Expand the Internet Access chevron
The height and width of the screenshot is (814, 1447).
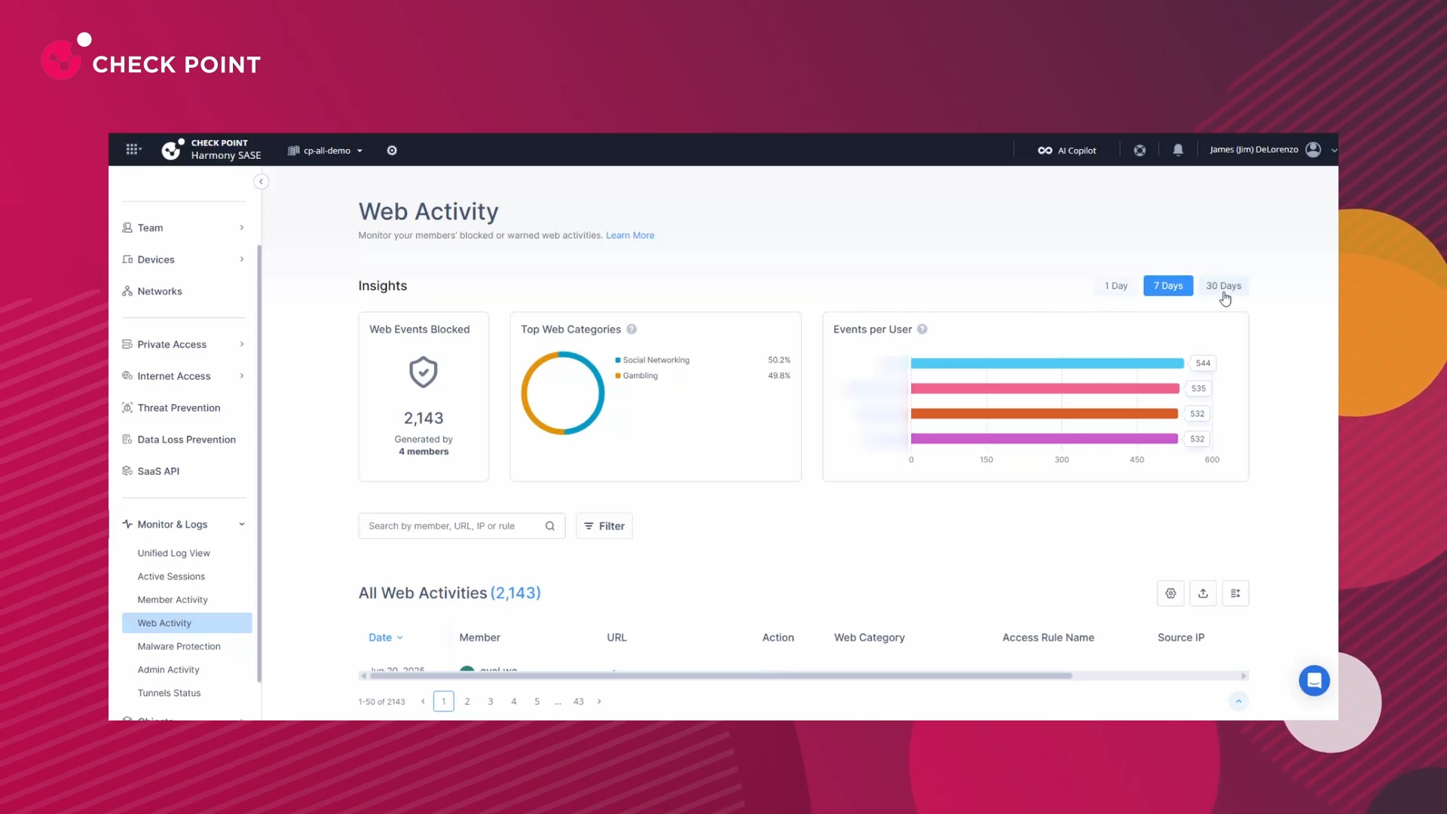click(242, 376)
